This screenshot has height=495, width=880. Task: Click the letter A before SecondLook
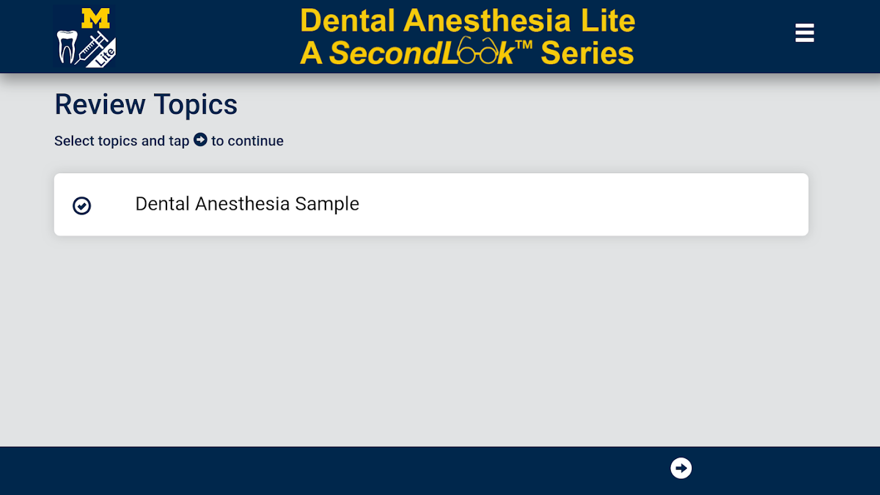(x=311, y=54)
